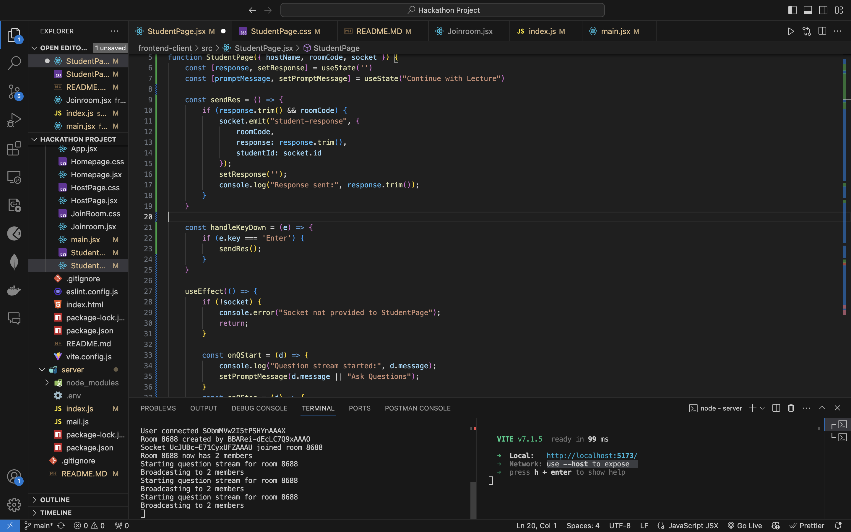Toggle the secondary sidebar visibility
This screenshot has height=532, width=851.
[823, 10]
